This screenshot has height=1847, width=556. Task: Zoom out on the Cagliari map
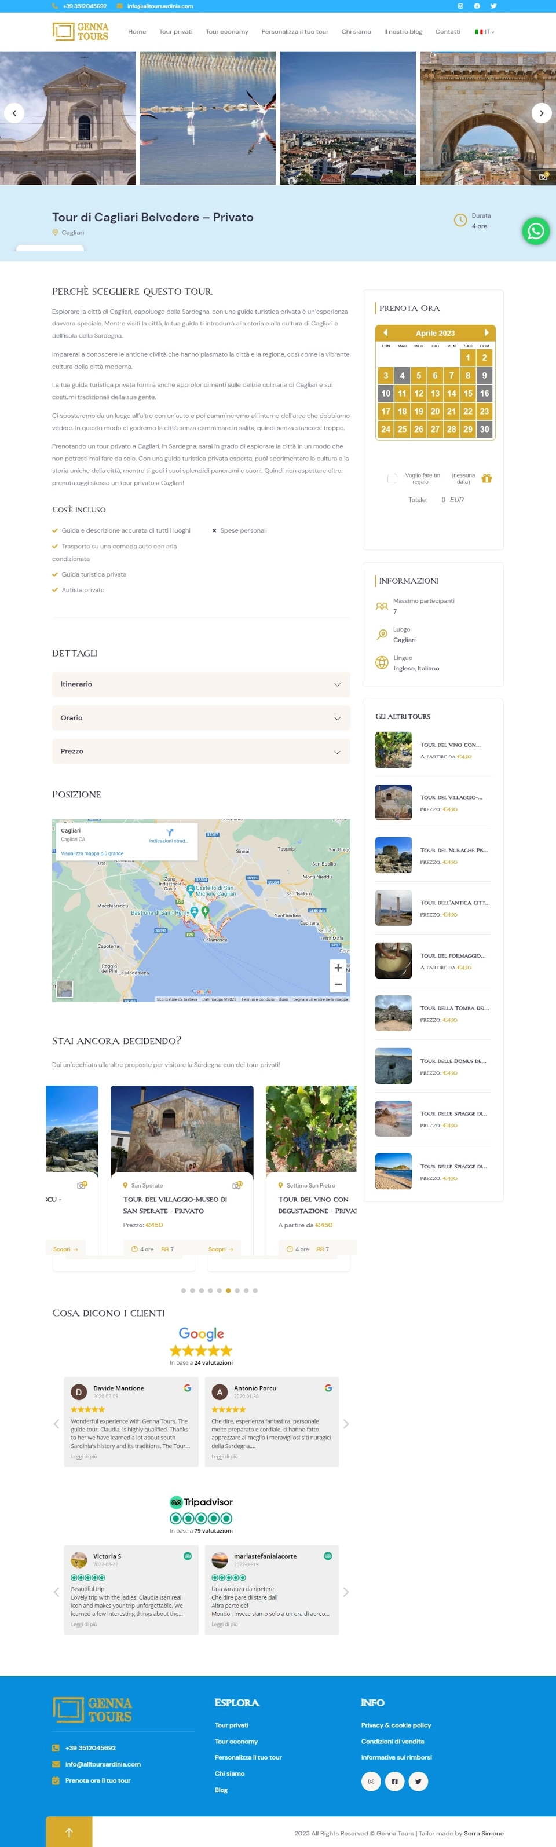point(338,984)
